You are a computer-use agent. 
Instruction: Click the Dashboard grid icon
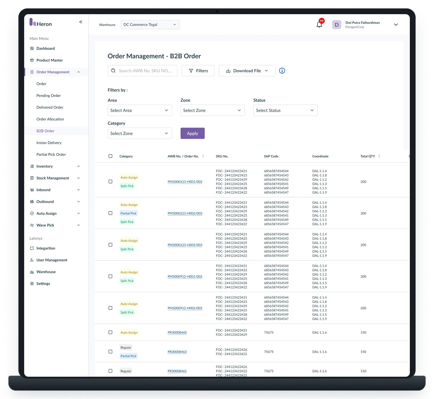[x=32, y=49]
